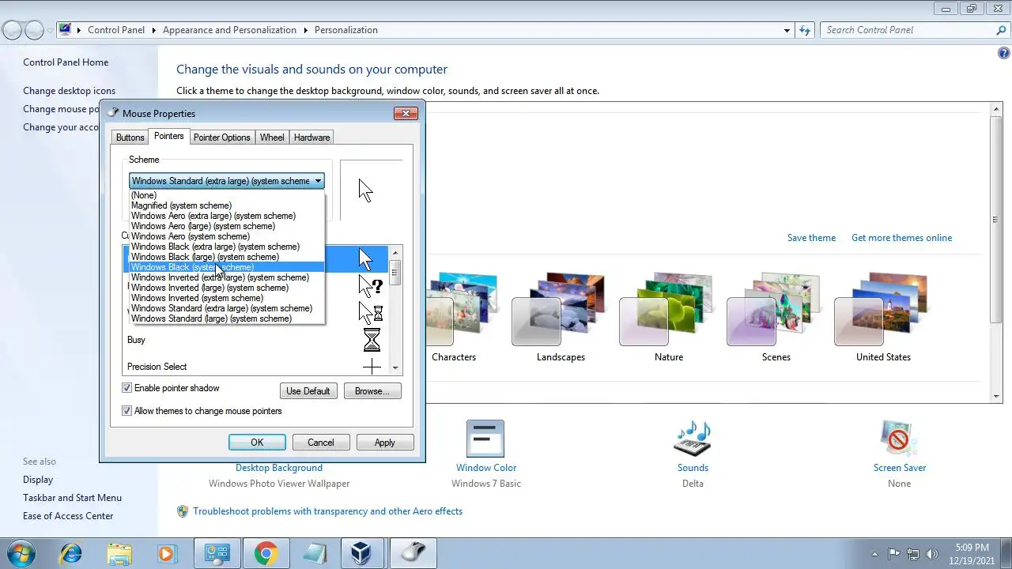Open Action Center flag icon

click(x=894, y=554)
